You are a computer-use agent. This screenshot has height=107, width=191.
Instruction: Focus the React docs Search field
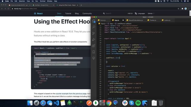click(108, 13)
